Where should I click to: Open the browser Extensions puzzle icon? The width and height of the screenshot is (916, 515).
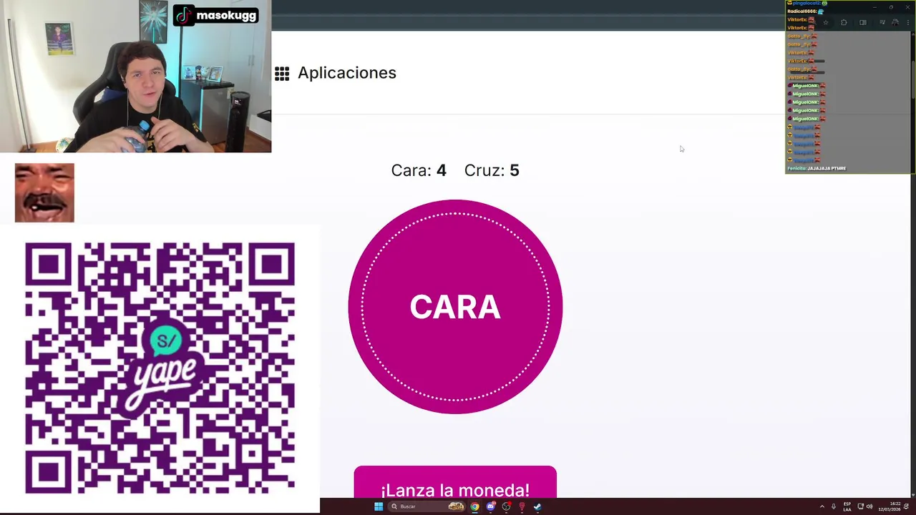[x=844, y=22]
